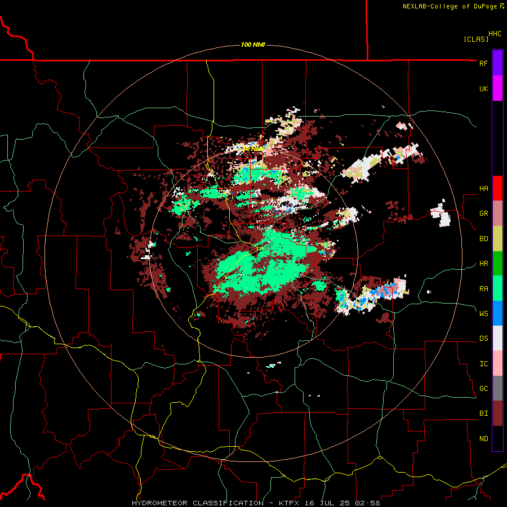Click the red HA color swatch
The height and width of the screenshot is (507, 507).
(497, 188)
